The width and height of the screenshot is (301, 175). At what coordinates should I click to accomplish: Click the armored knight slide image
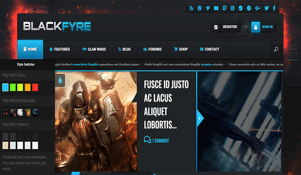point(96,121)
